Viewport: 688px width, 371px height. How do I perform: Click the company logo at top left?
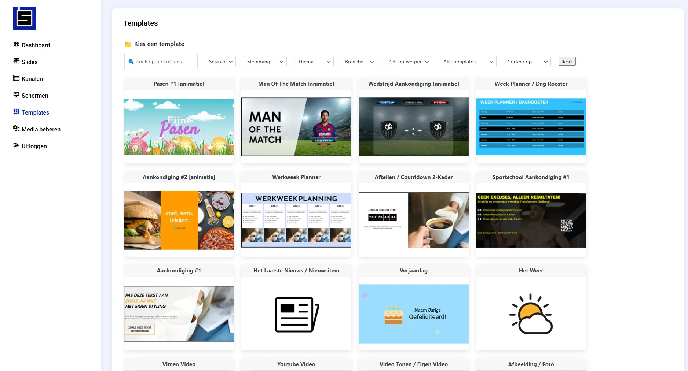[24, 18]
